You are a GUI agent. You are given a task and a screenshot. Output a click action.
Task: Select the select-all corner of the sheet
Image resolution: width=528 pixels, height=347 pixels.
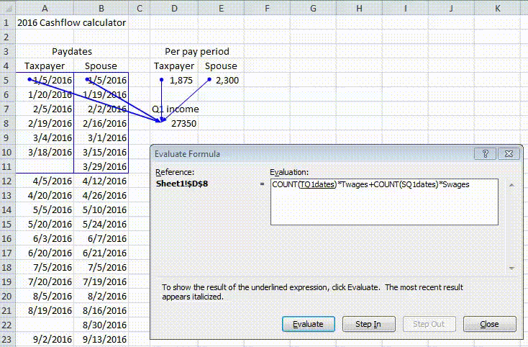(x=7, y=8)
